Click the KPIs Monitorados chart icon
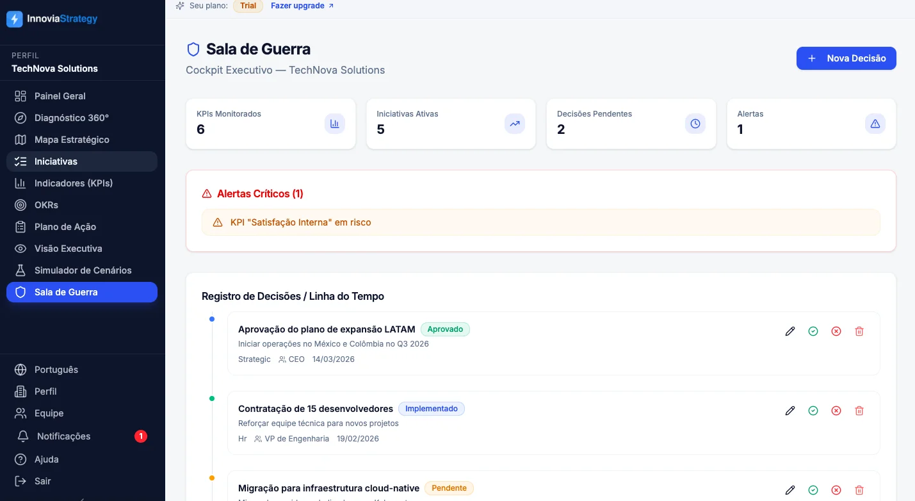The width and height of the screenshot is (915, 501). tap(334, 124)
